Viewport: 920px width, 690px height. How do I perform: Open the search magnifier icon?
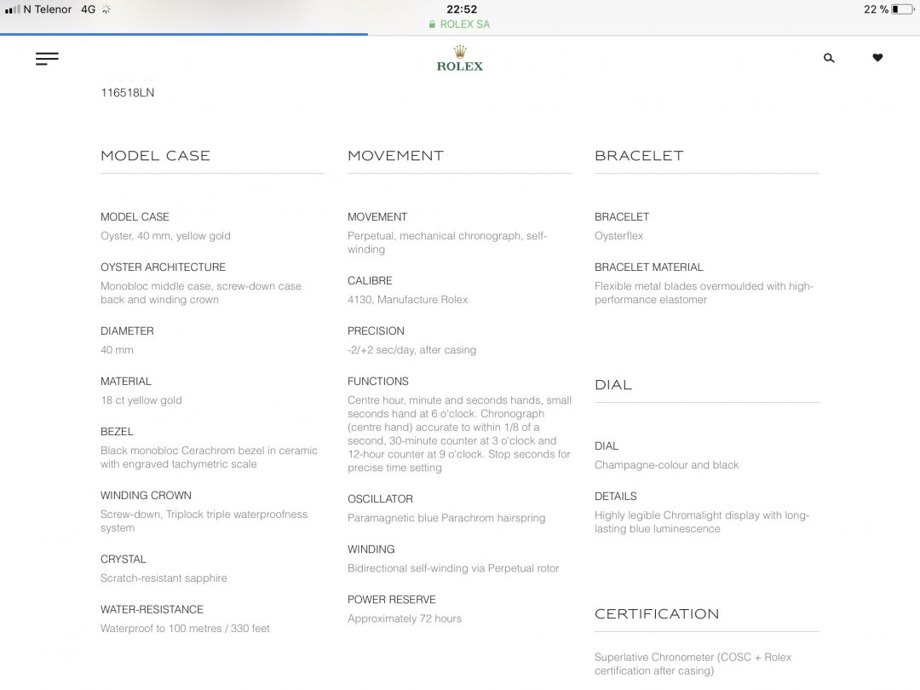829,58
